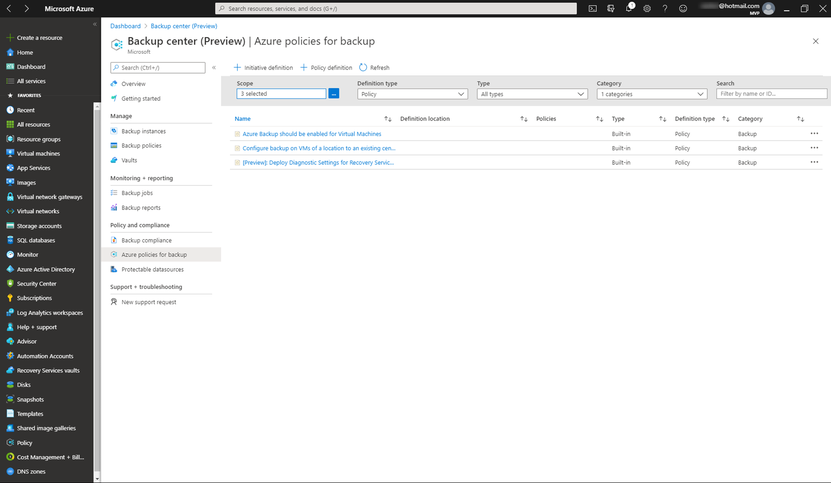
Task: Open the help question mark icon
Action: (x=665, y=9)
